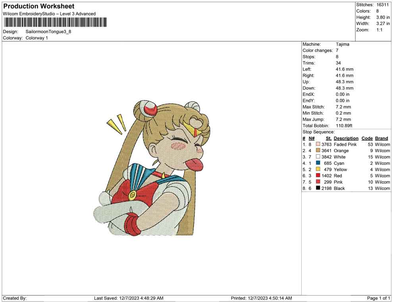
Task: Click the Colors count '8'
Action: [x=378, y=11]
